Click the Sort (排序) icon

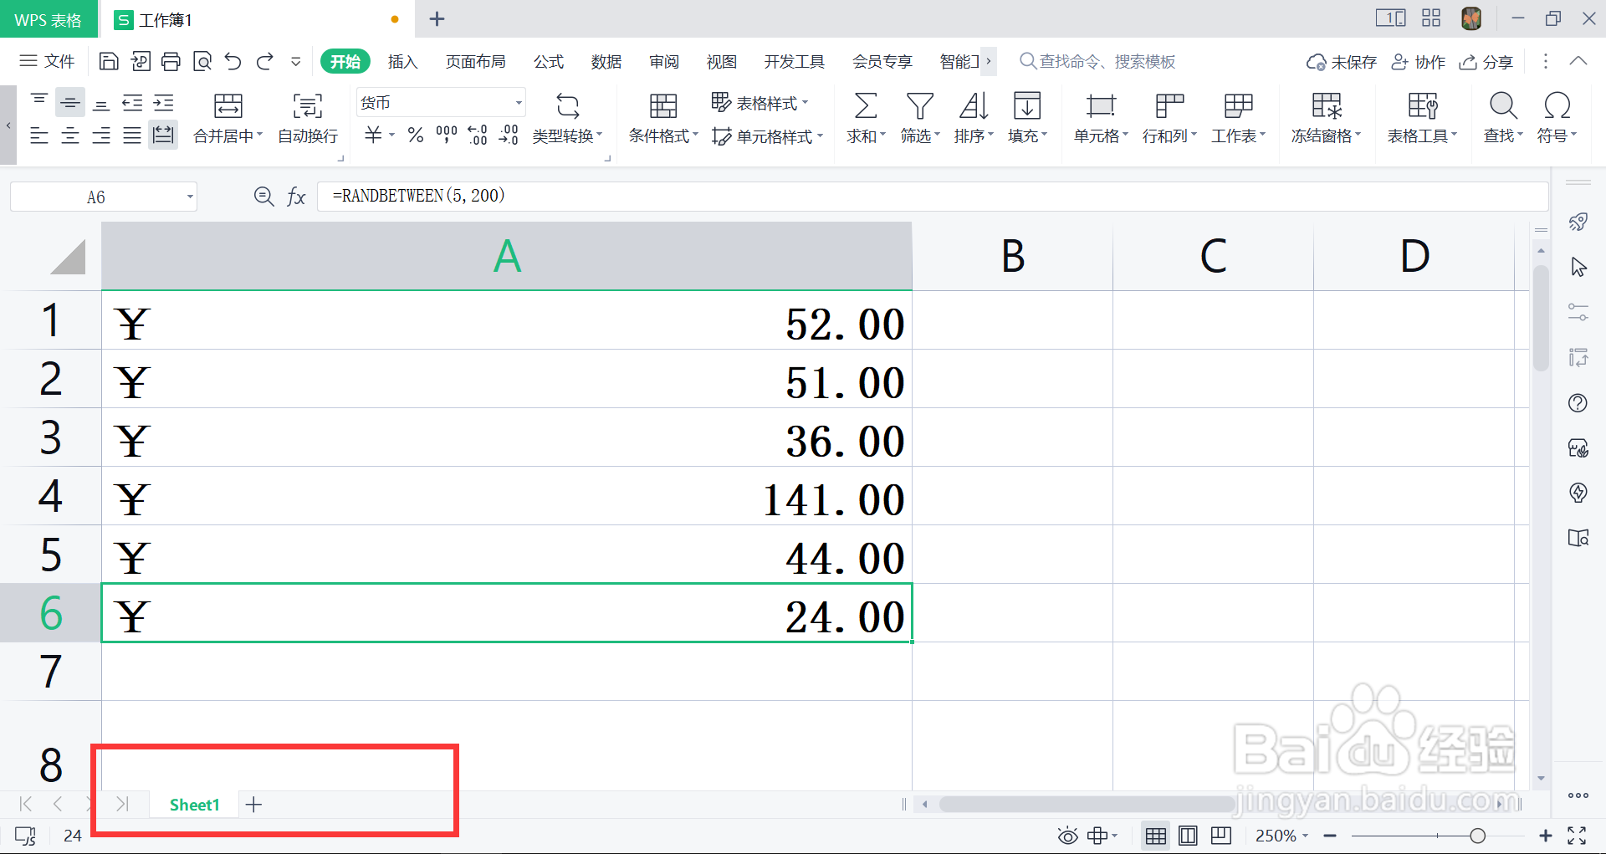point(974,105)
